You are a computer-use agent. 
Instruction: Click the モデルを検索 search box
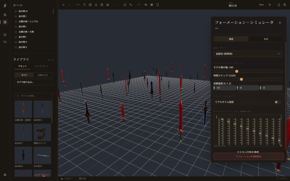click(33, 96)
